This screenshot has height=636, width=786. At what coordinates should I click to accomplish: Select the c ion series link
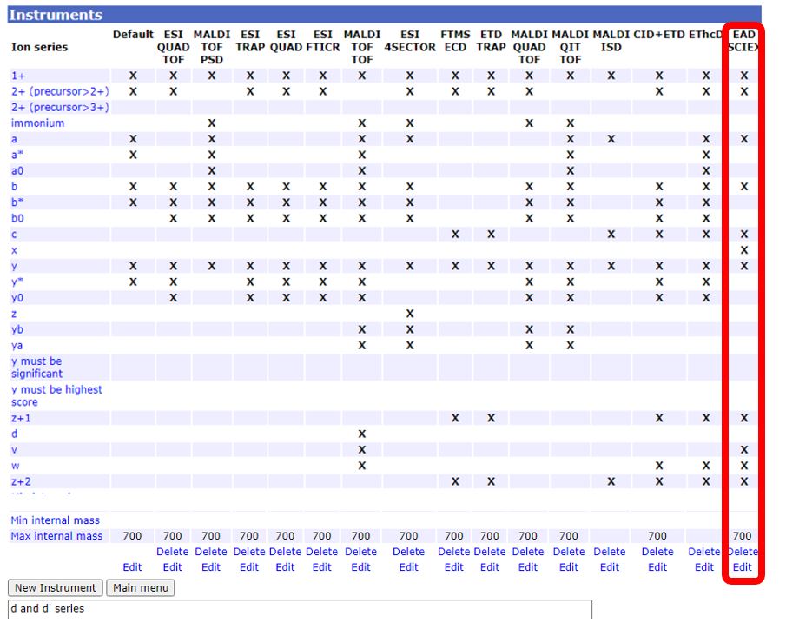pyautogui.click(x=14, y=235)
